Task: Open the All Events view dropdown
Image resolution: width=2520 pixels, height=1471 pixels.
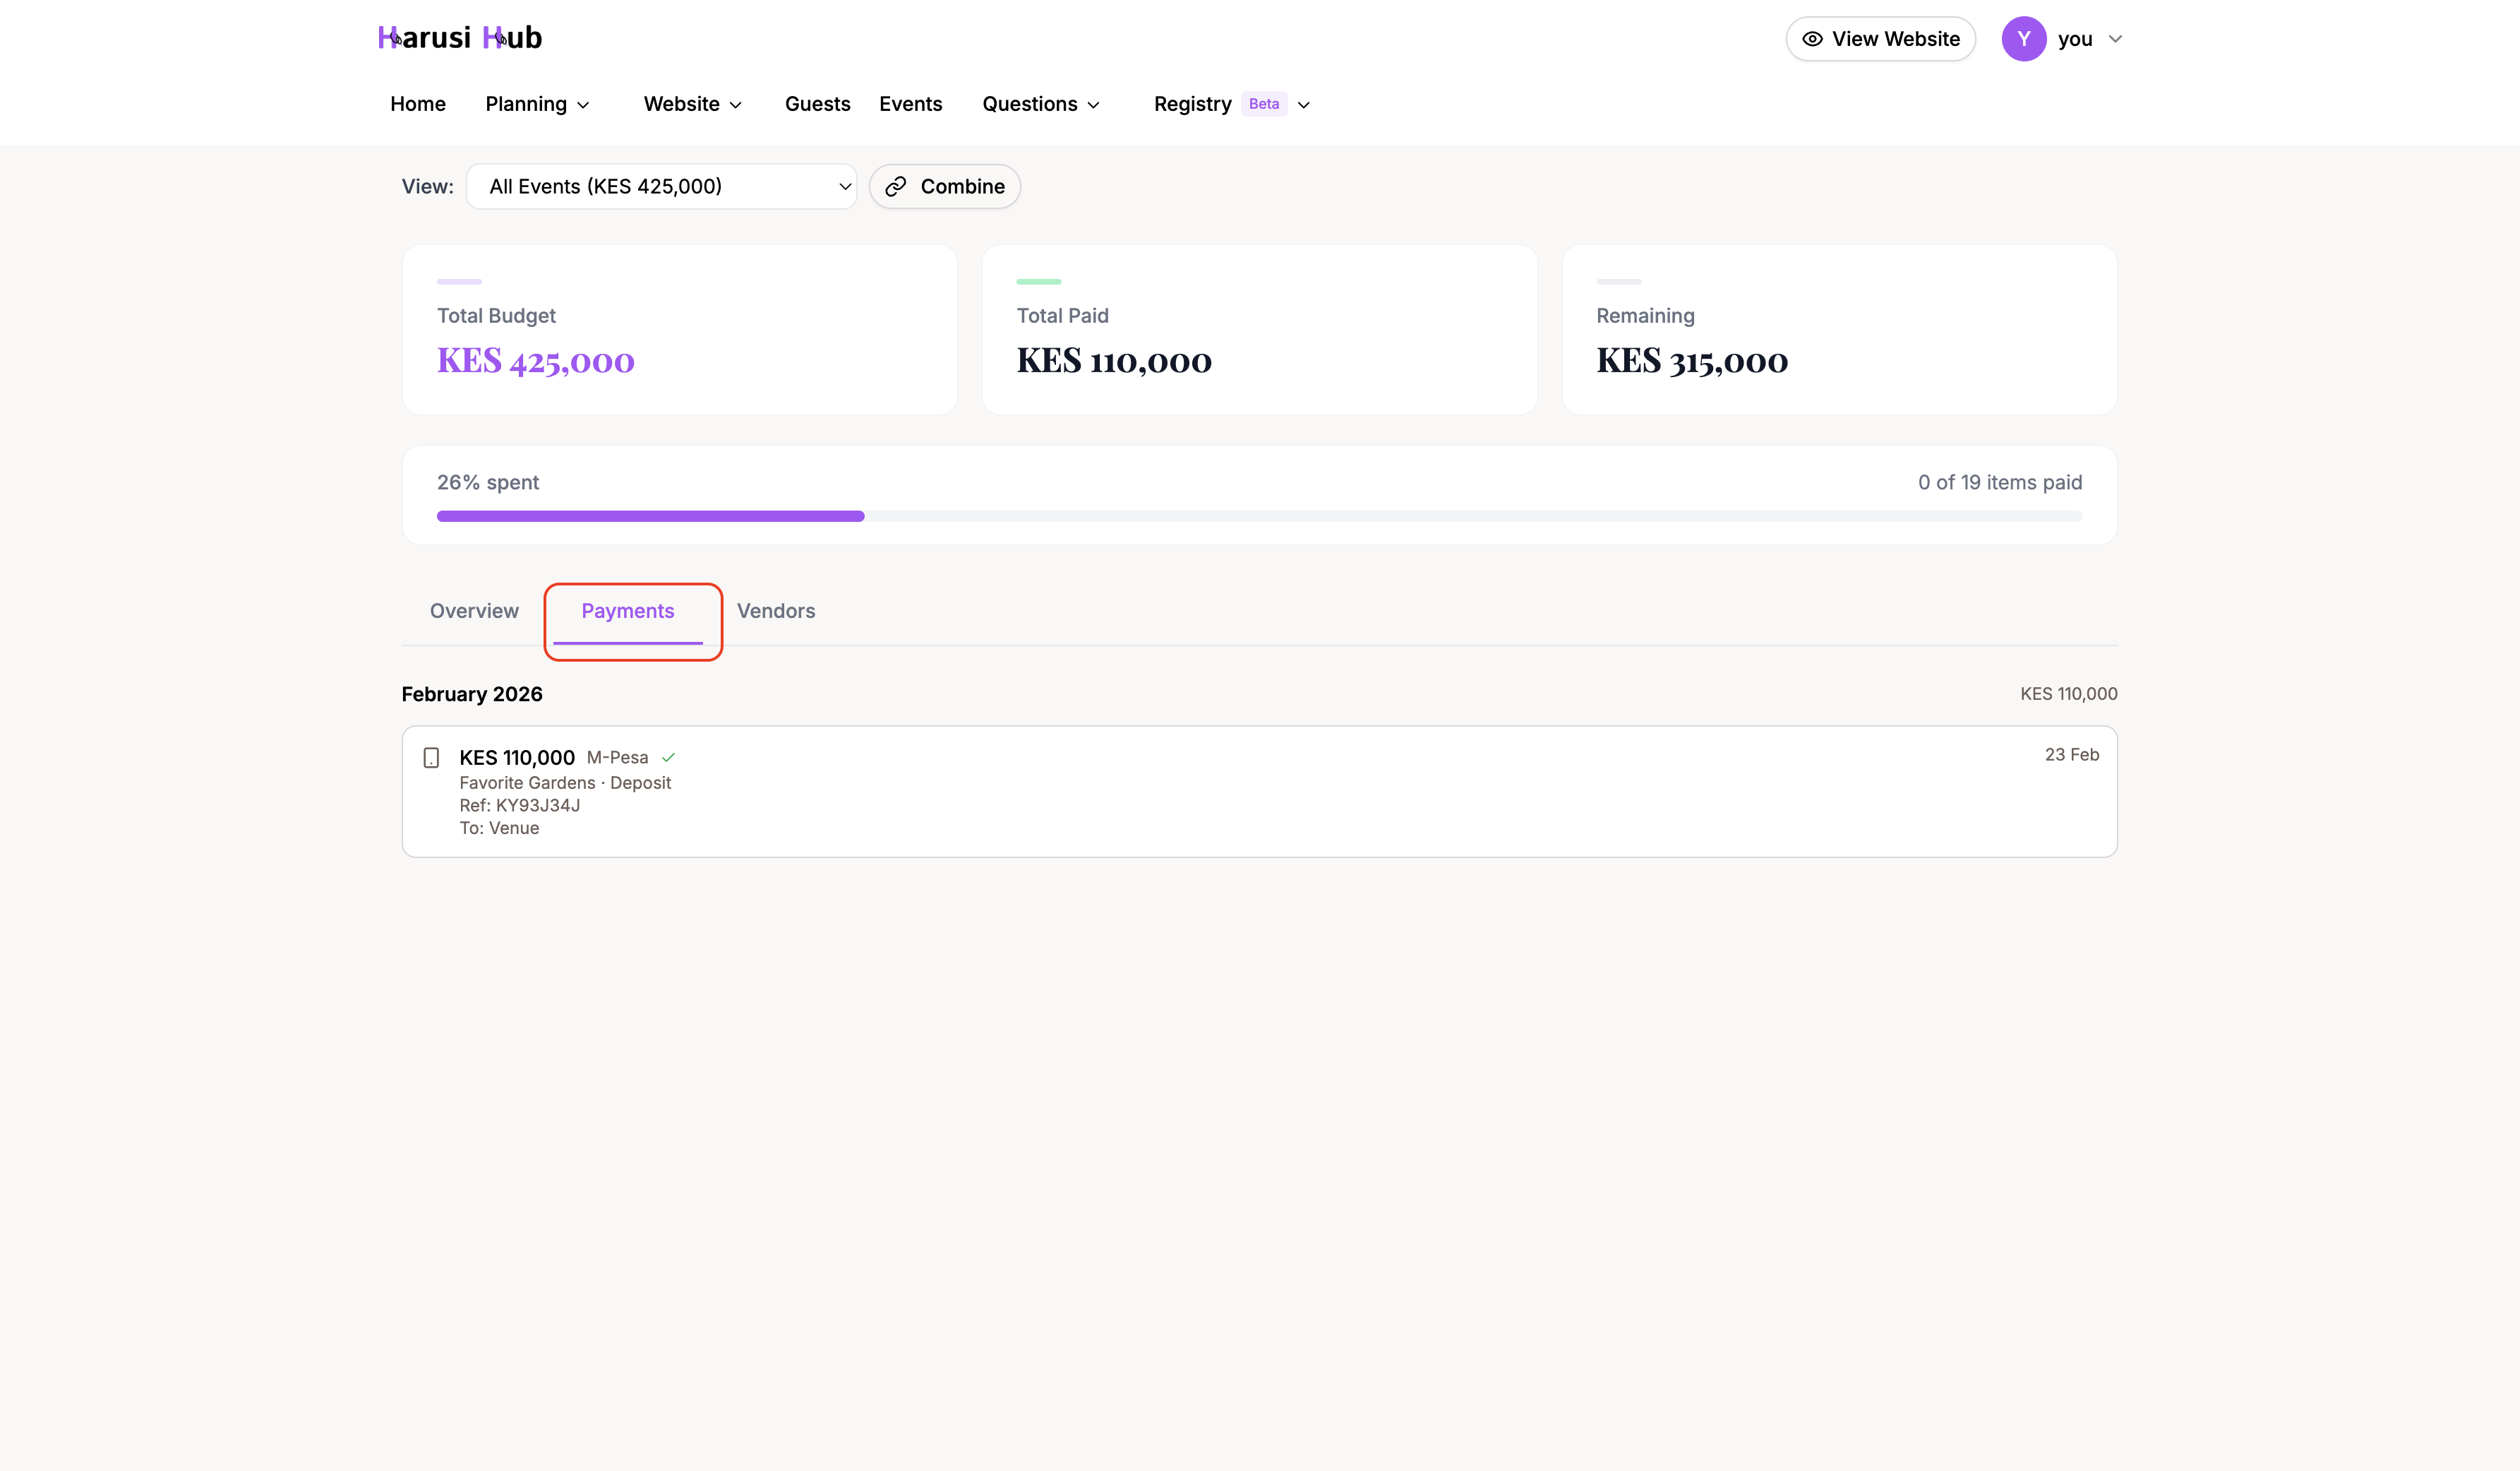Action: [661, 186]
